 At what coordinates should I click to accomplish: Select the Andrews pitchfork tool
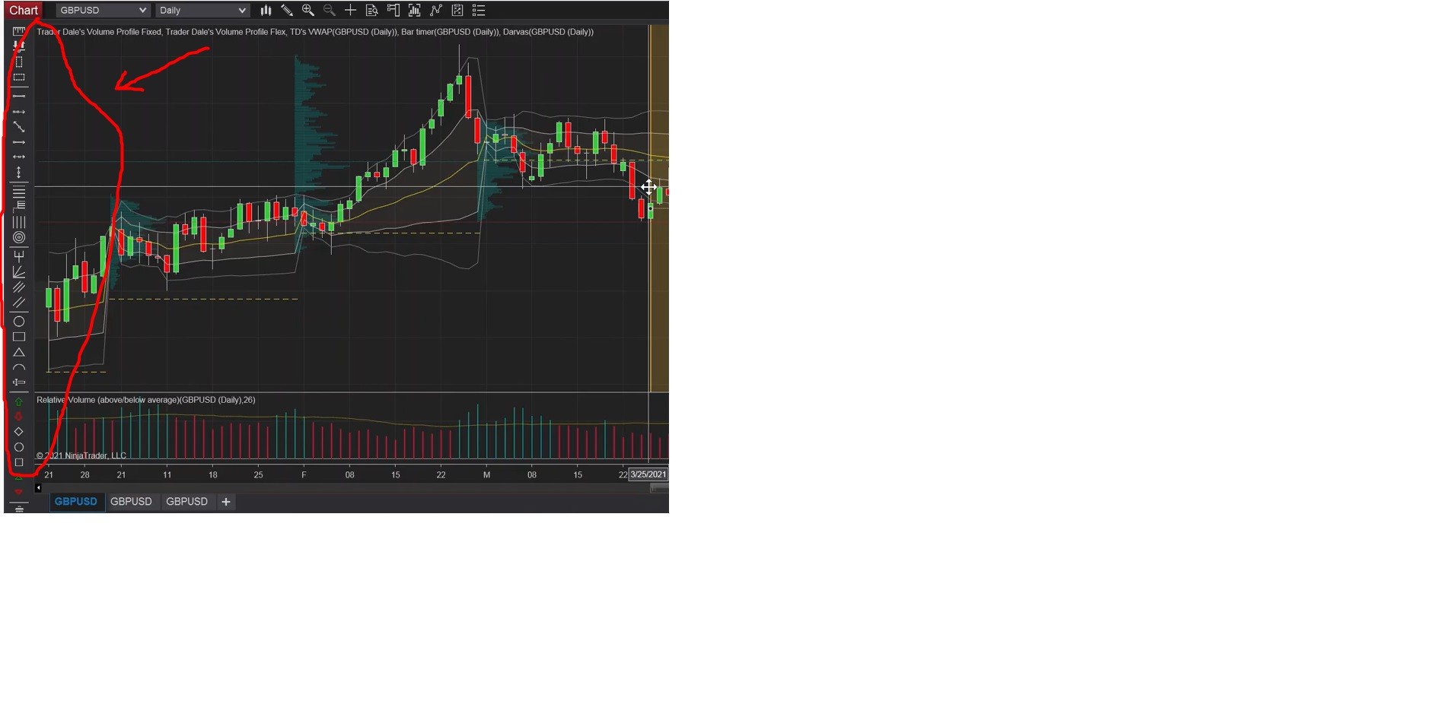19,257
